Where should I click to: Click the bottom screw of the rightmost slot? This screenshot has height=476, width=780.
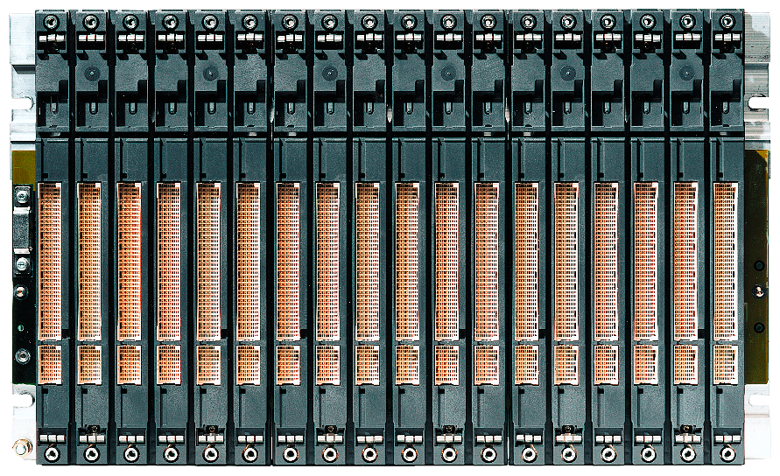click(x=727, y=454)
